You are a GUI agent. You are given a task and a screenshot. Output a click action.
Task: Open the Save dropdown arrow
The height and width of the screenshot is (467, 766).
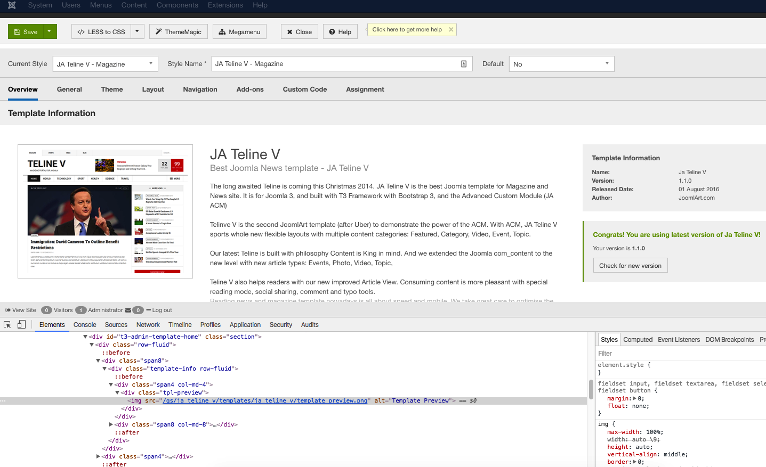(x=49, y=31)
